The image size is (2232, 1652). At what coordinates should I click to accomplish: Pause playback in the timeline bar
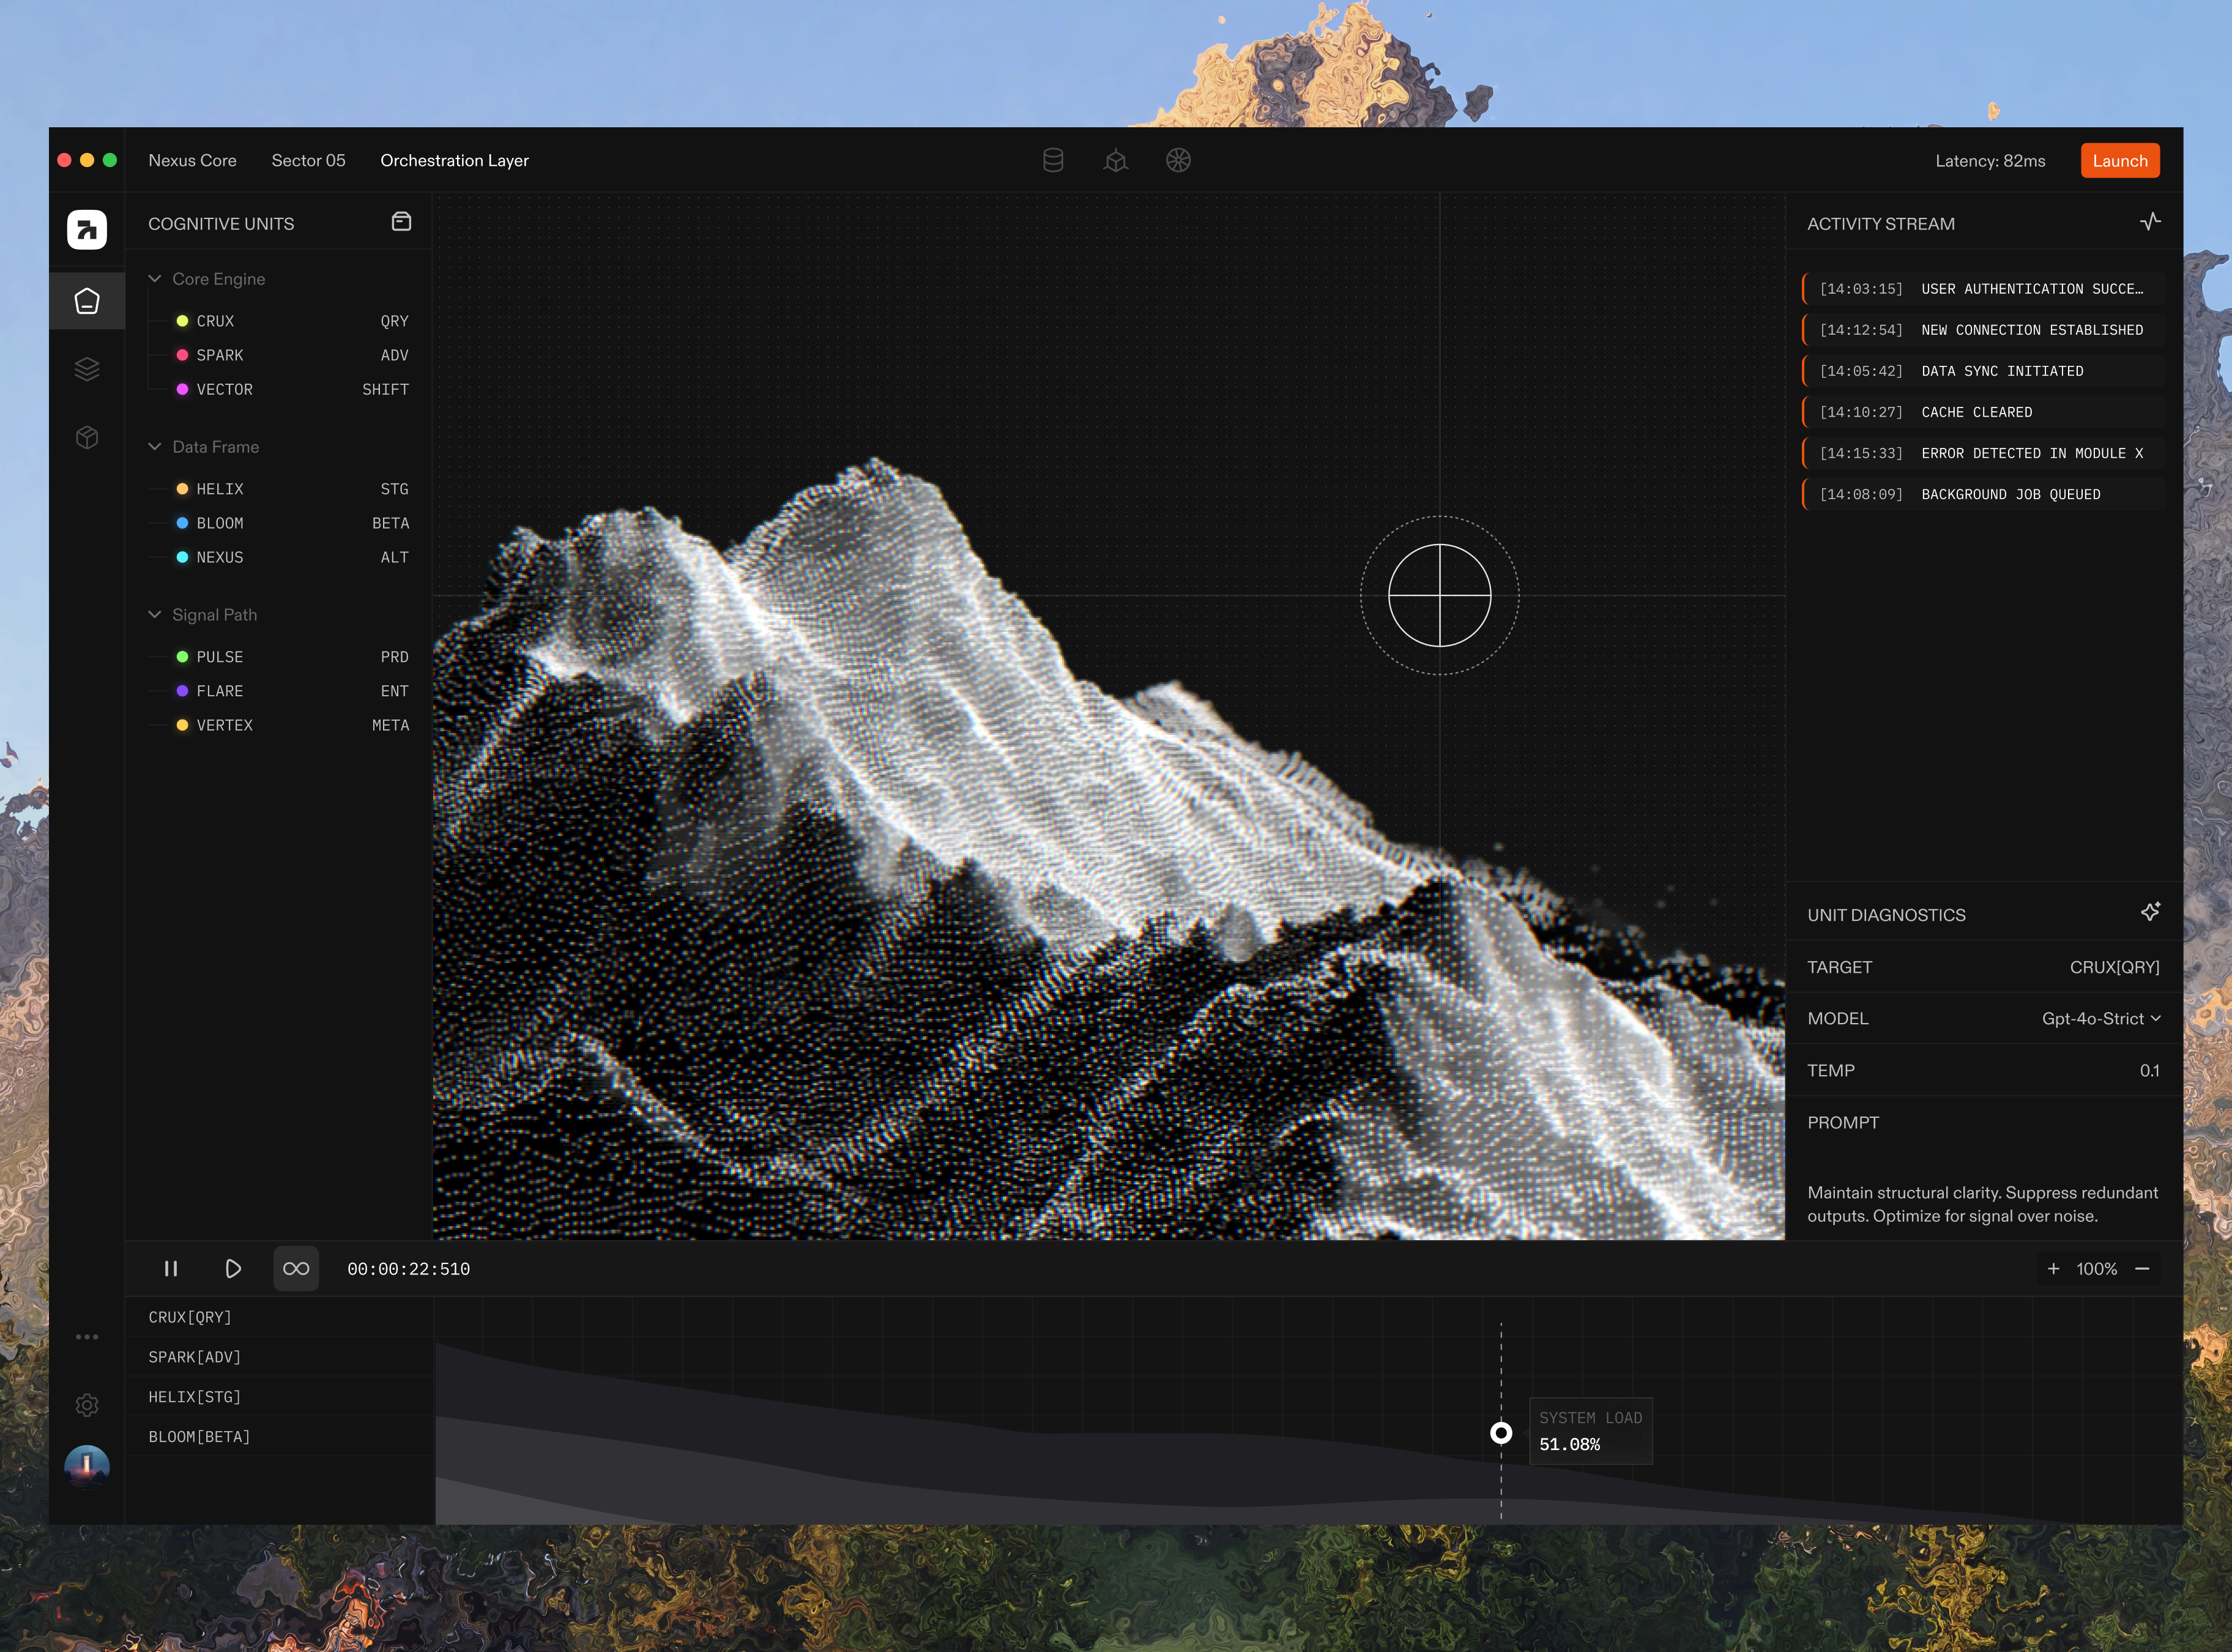[x=171, y=1269]
